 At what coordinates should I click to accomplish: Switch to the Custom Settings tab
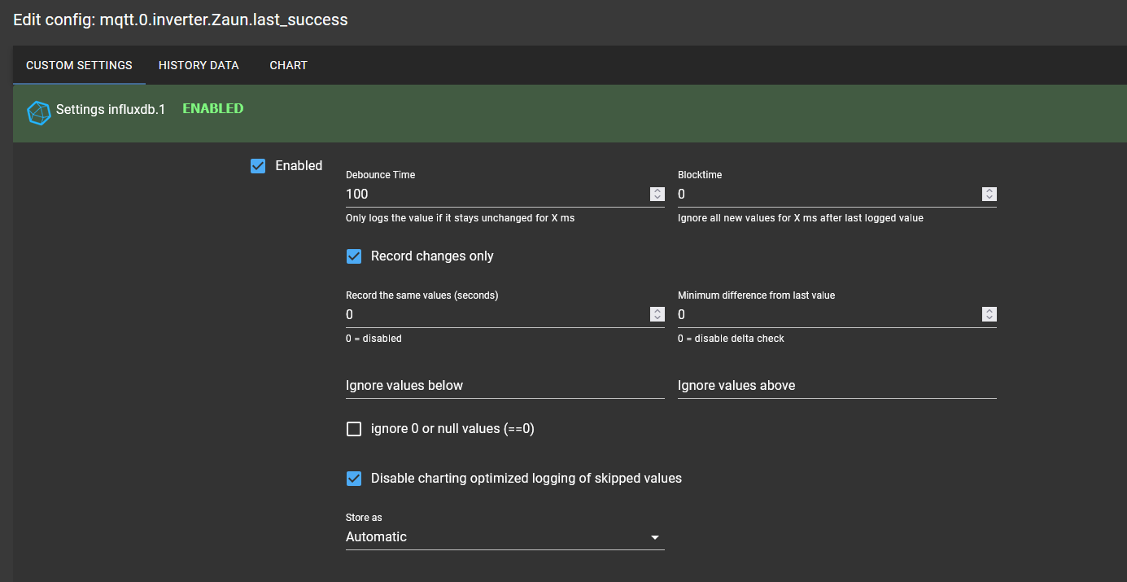pos(79,65)
